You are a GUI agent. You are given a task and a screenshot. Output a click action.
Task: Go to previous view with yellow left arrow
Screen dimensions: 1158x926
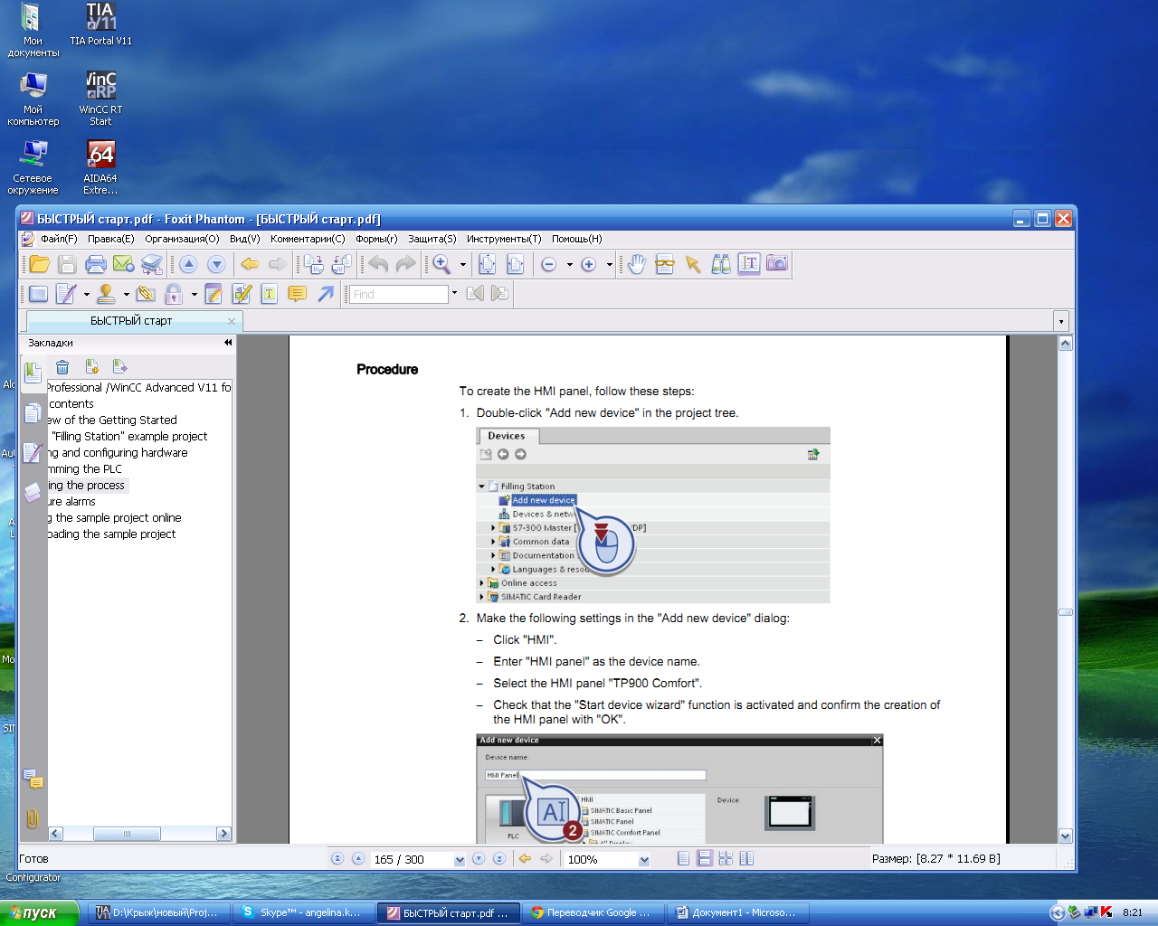[250, 264]
